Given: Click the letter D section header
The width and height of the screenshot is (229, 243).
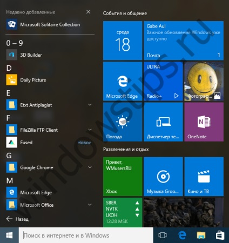Looking at the screenshot, I should [9, 68].
